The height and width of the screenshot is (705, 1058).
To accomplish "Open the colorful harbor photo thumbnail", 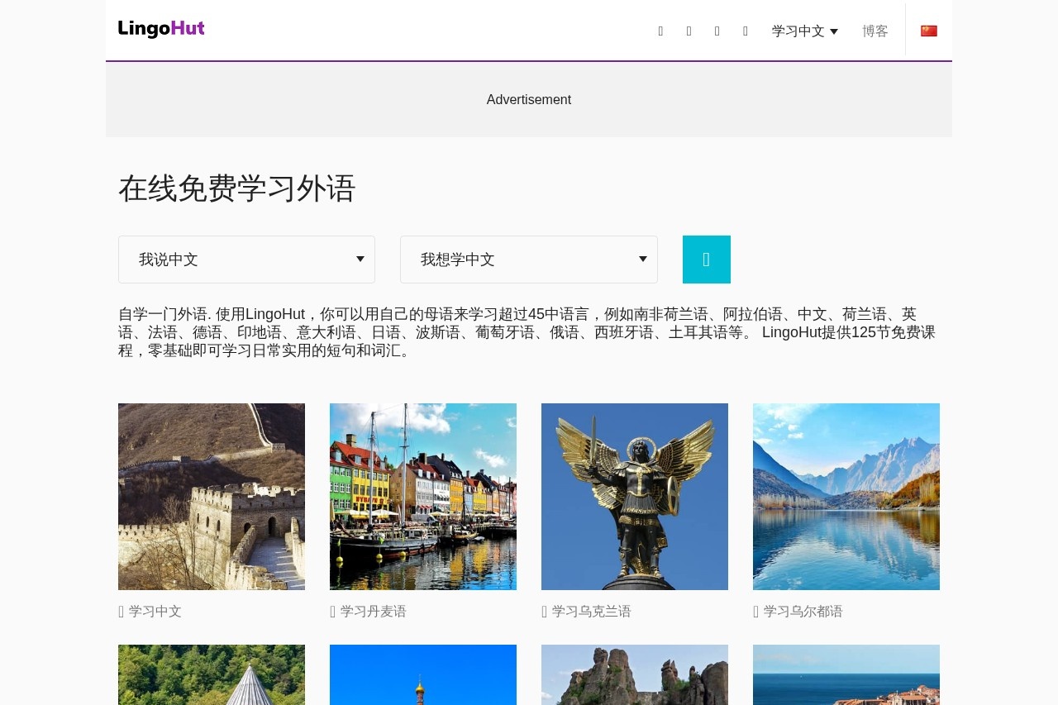I will [423, 497].
